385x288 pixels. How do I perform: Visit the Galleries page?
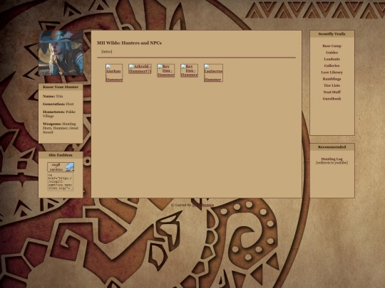[332, 65]
